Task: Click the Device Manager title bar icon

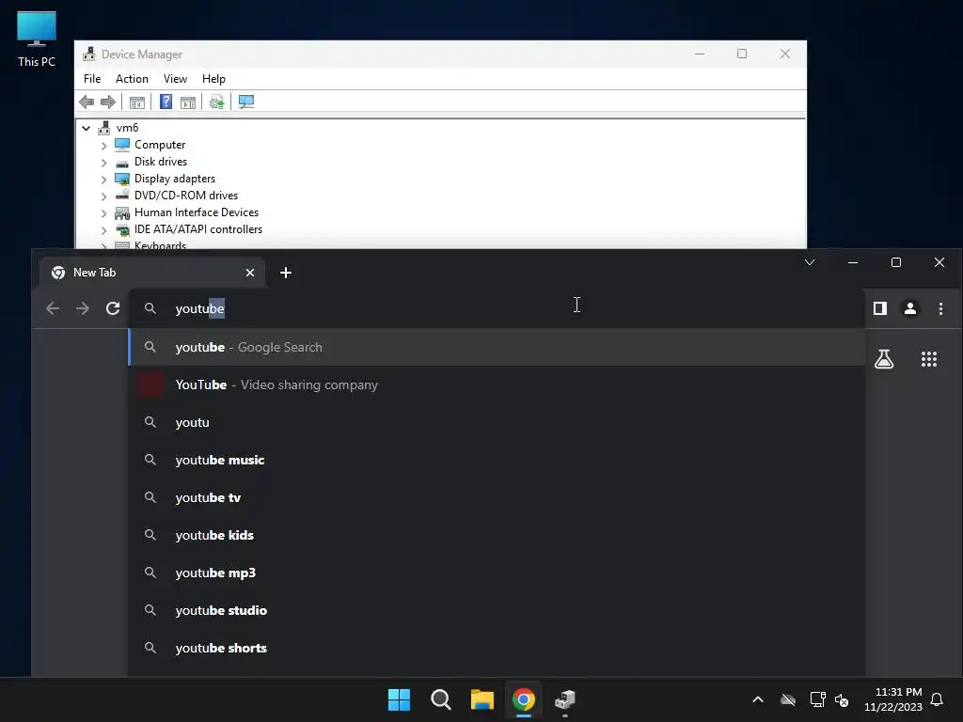Action: tap(89, 54)
